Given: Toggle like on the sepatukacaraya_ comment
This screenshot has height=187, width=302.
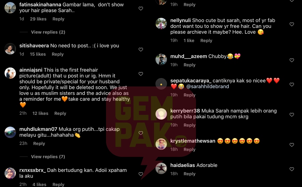Looking at the screenshot, I should point(292,84).
